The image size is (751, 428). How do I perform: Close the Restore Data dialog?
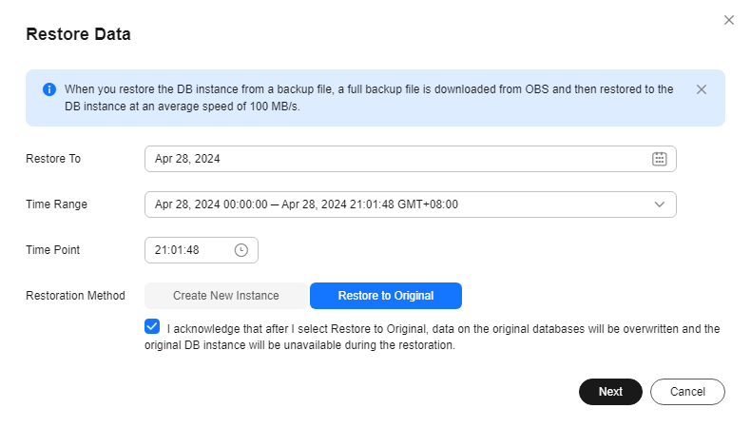click(x=729, y=20)
